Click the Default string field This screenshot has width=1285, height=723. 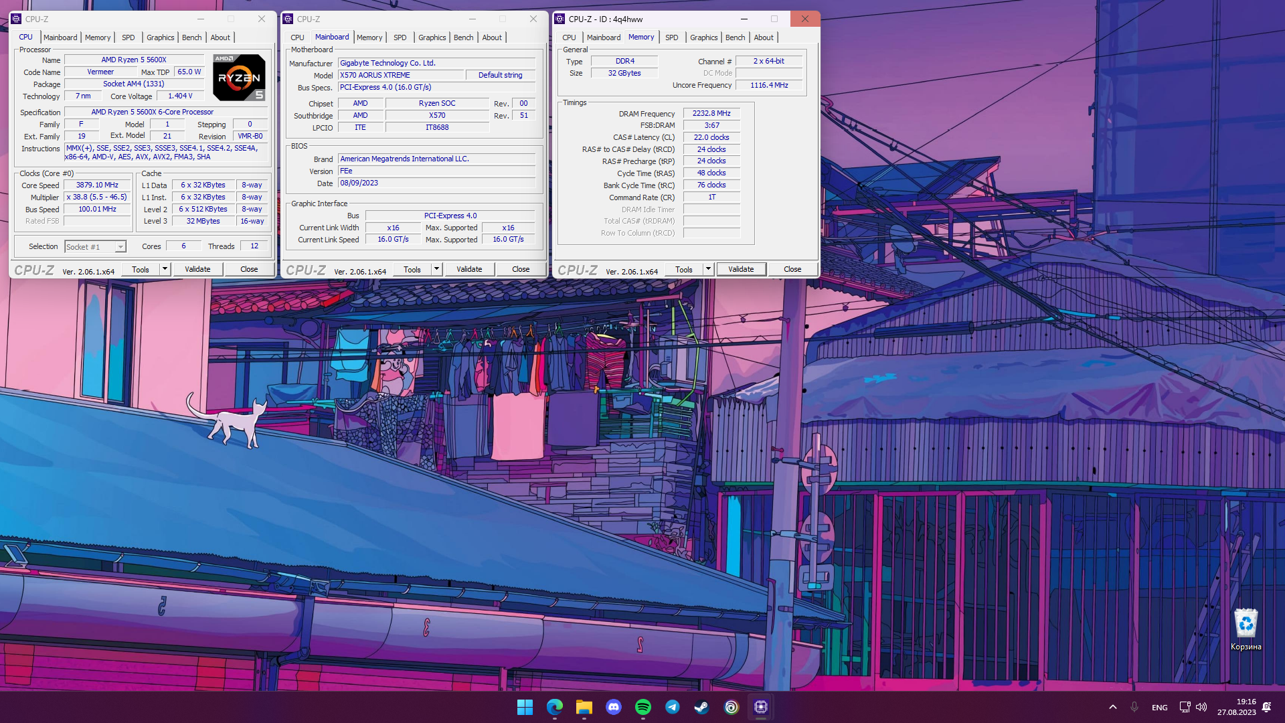(x=500, y=75)
